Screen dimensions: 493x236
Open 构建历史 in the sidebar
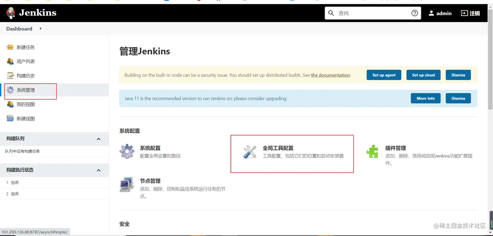coord(25,76)
